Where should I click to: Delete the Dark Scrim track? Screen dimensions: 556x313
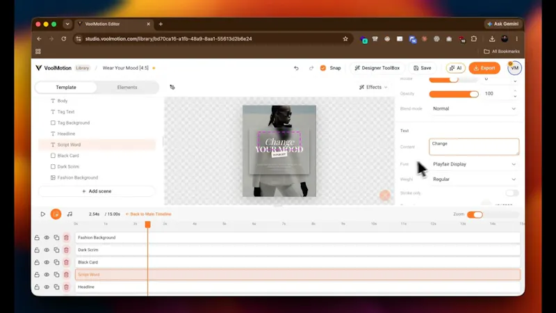click(66, 250)
